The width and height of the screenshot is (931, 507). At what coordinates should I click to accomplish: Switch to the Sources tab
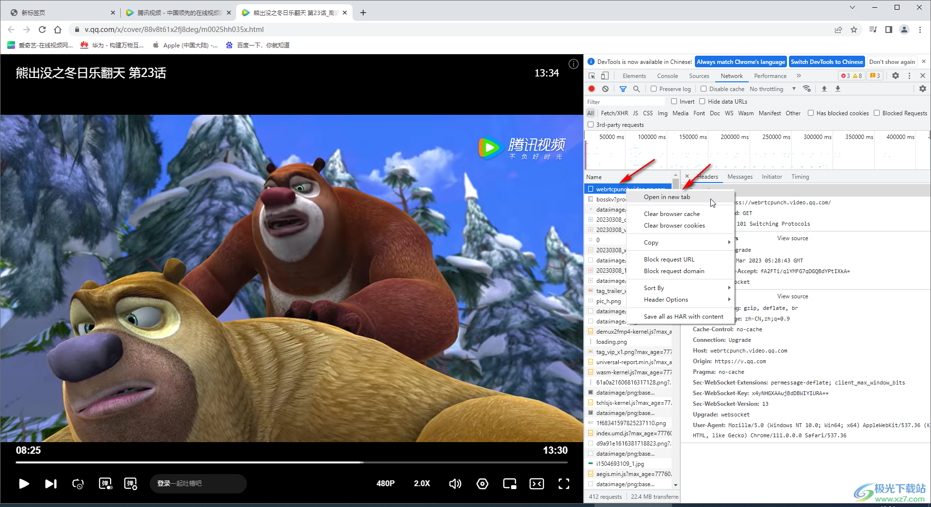tap(699, 76)
